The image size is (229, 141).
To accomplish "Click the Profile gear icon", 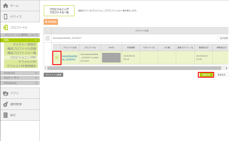I will point(5,27).
